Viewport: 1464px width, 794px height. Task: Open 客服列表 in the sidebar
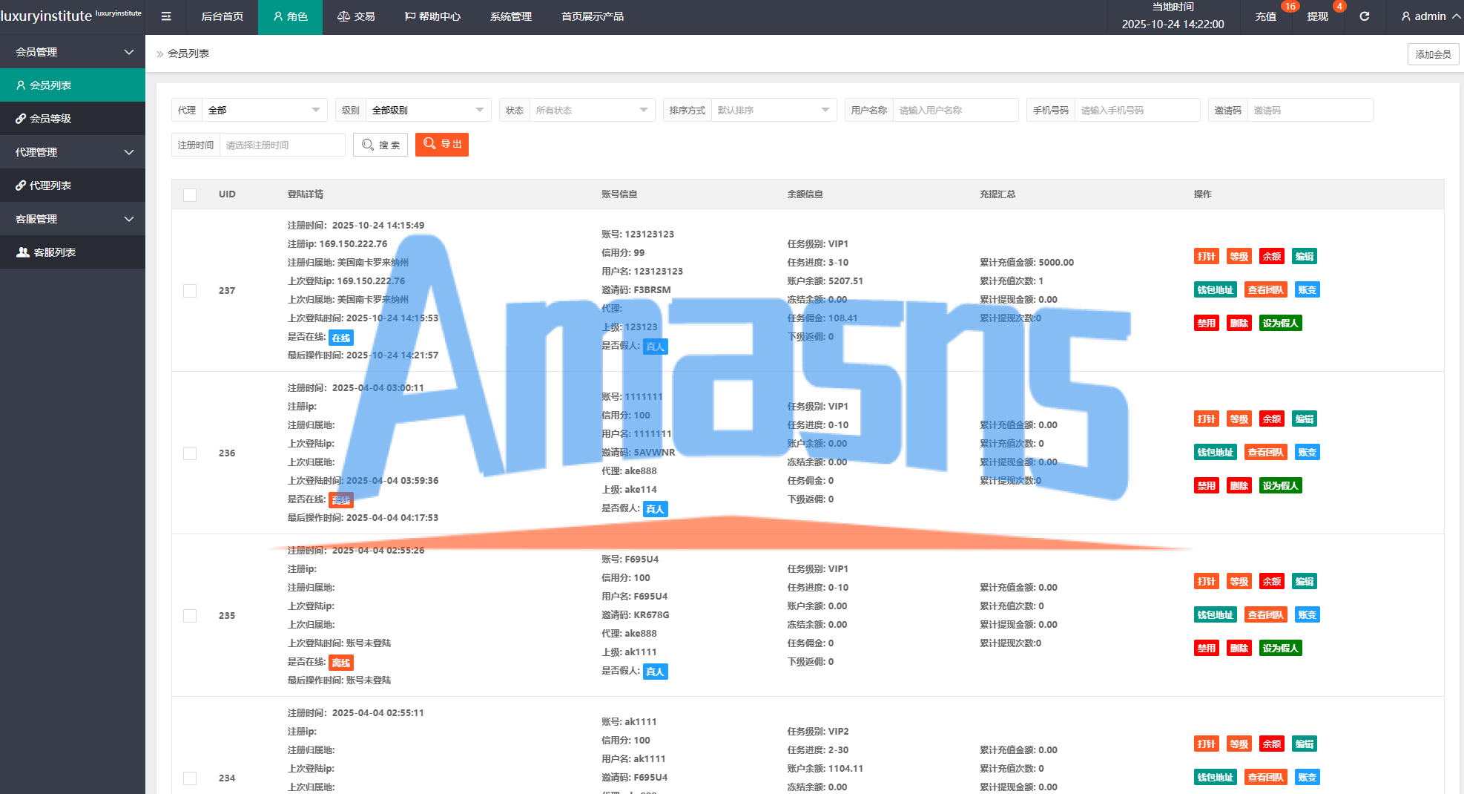coord(73,252)
